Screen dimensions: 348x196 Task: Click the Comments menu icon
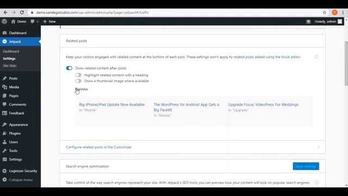(x=5, y=105)
